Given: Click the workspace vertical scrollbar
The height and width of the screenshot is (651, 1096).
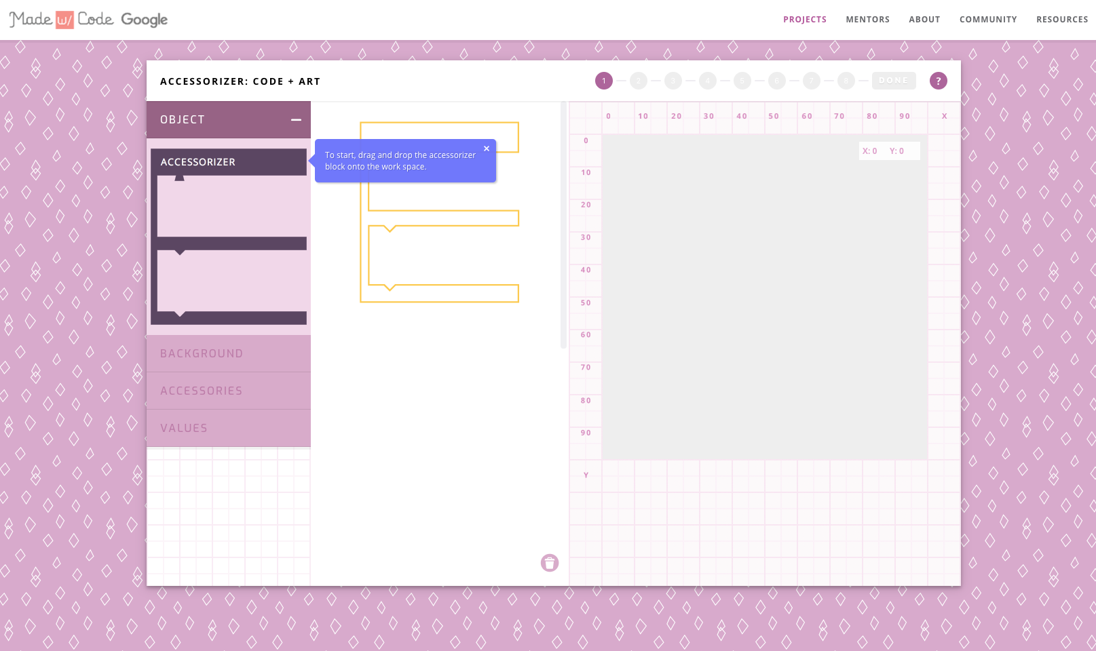Looking at the screenshot, I should point(563,225).
